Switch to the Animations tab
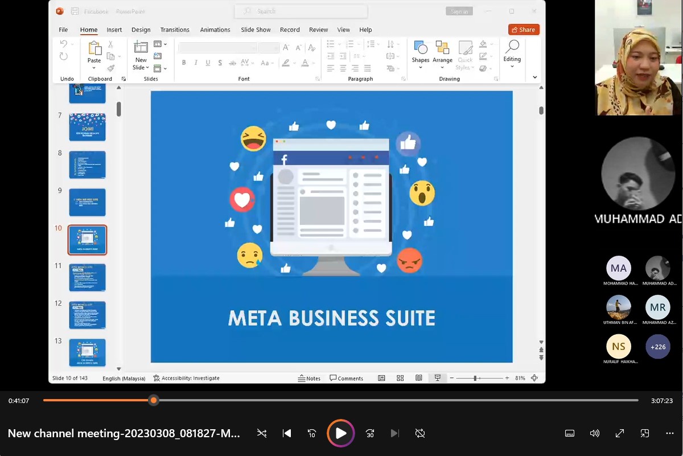683x456 pixels. [215, 30]
